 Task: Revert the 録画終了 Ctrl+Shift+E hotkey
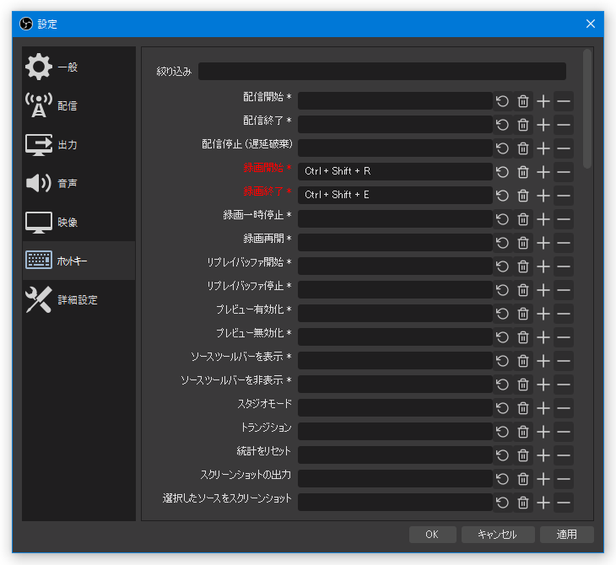[x=502, y=196]
